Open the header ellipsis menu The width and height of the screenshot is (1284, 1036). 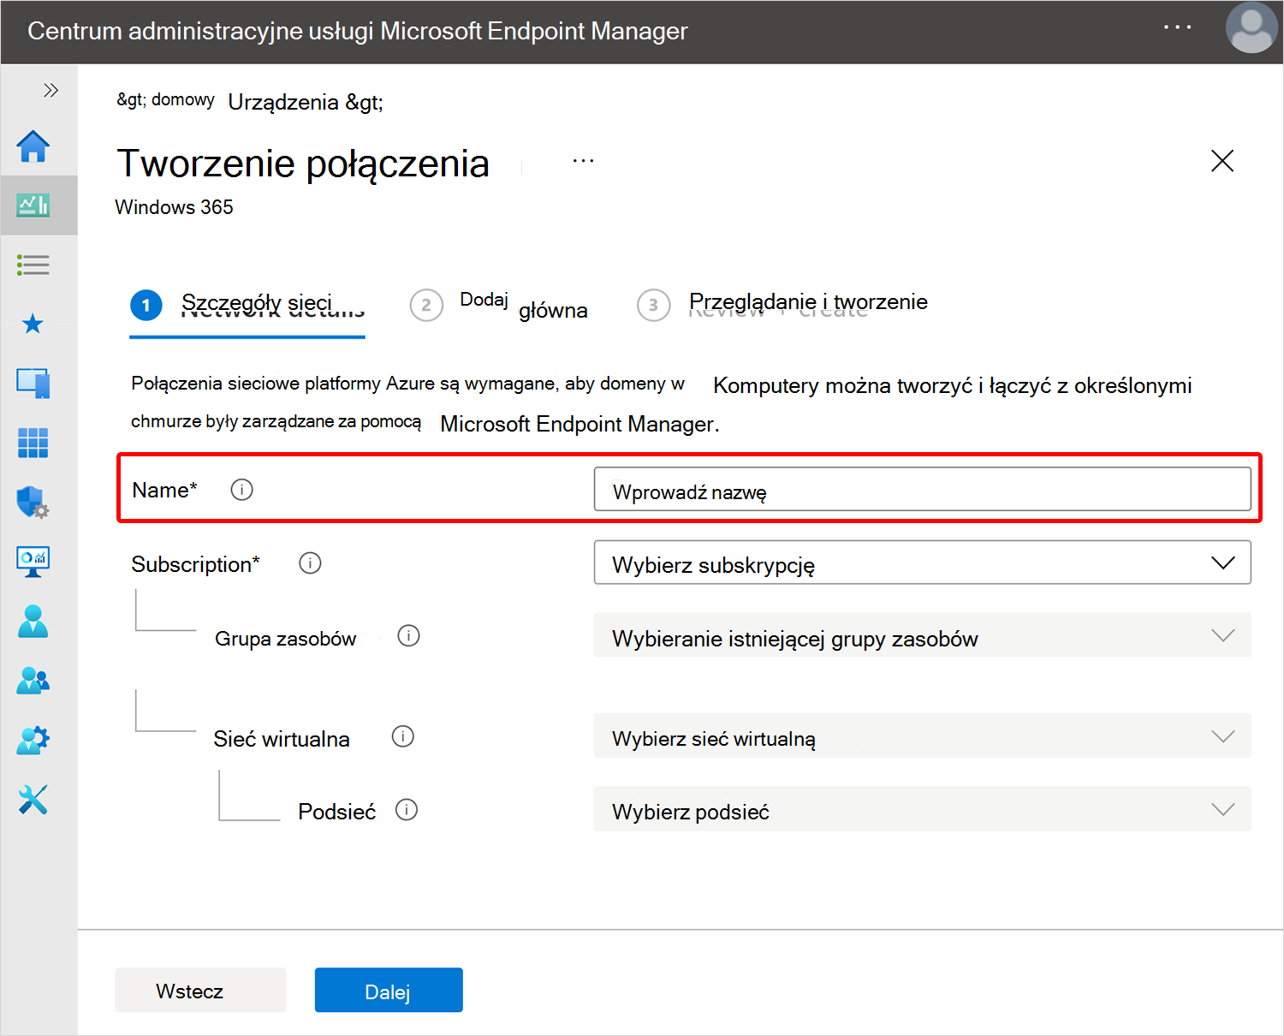pos(1177,27)
